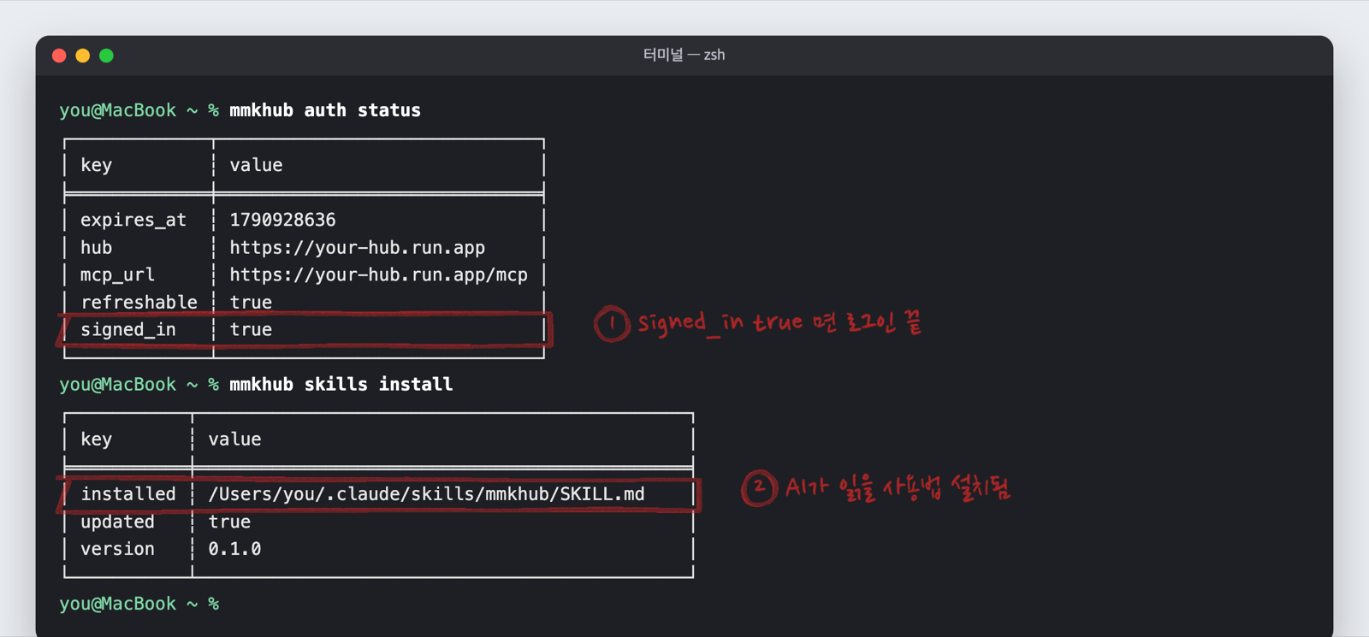Image resolution: width=1369 pixels, height=637 pixels.
Task: Click the yellow minimize window button
Action: click(83, 56)
